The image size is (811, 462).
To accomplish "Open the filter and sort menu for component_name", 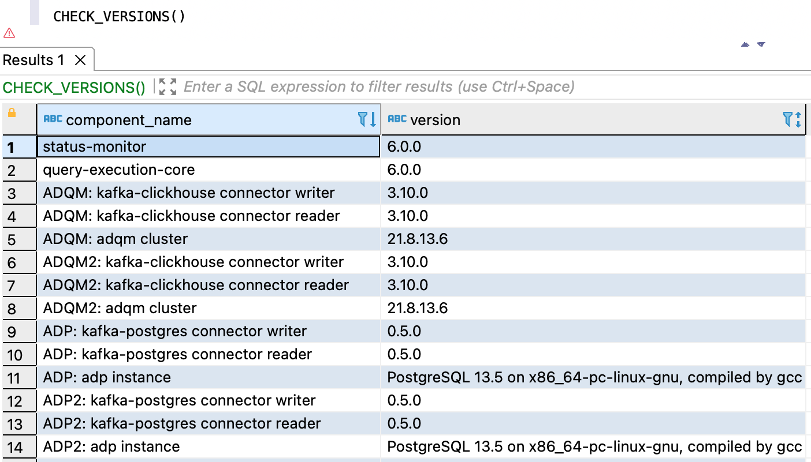I will coord(367,119).
